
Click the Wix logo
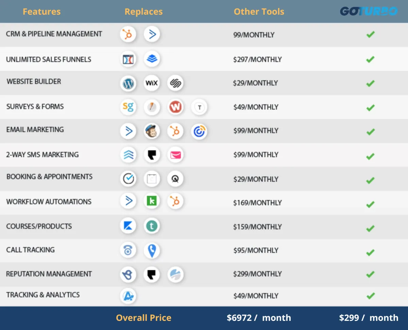(152, 83)
